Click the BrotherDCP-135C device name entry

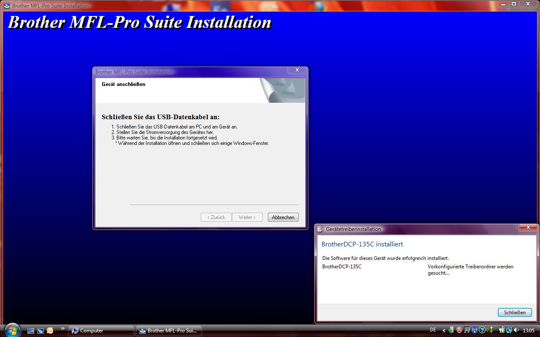342,267
